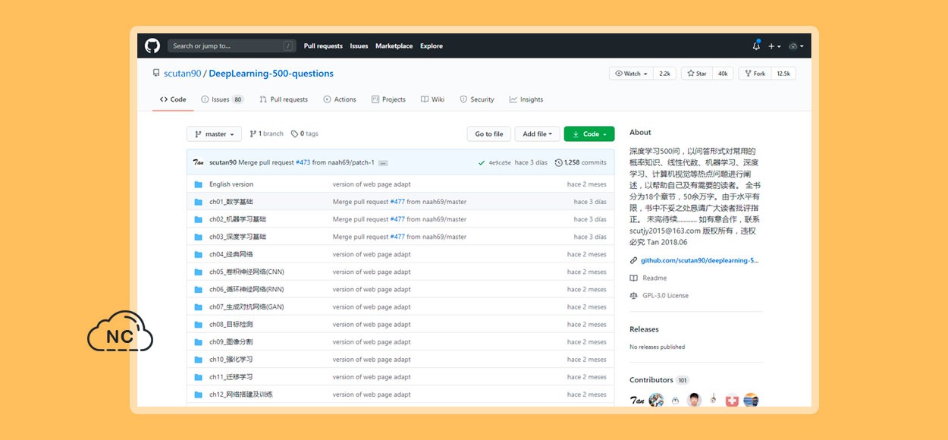Image resolution: width=948 pixels, height=440 pixels.
Task: View the 40k stargazers count
Action: 723,74
